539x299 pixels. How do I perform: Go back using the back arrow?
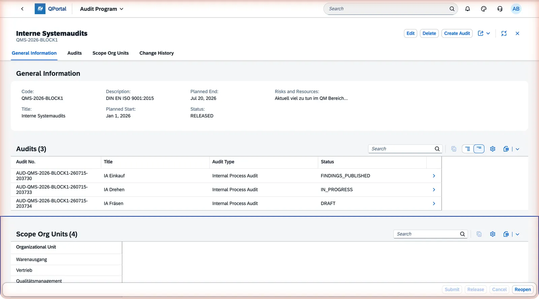[22, 9]
